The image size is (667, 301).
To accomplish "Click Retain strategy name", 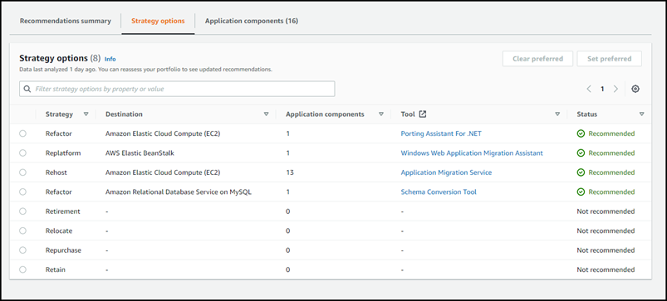I will [x=56, y=270].
